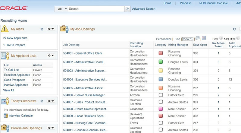Click pink category swatch for job 504008

(161, 109)
